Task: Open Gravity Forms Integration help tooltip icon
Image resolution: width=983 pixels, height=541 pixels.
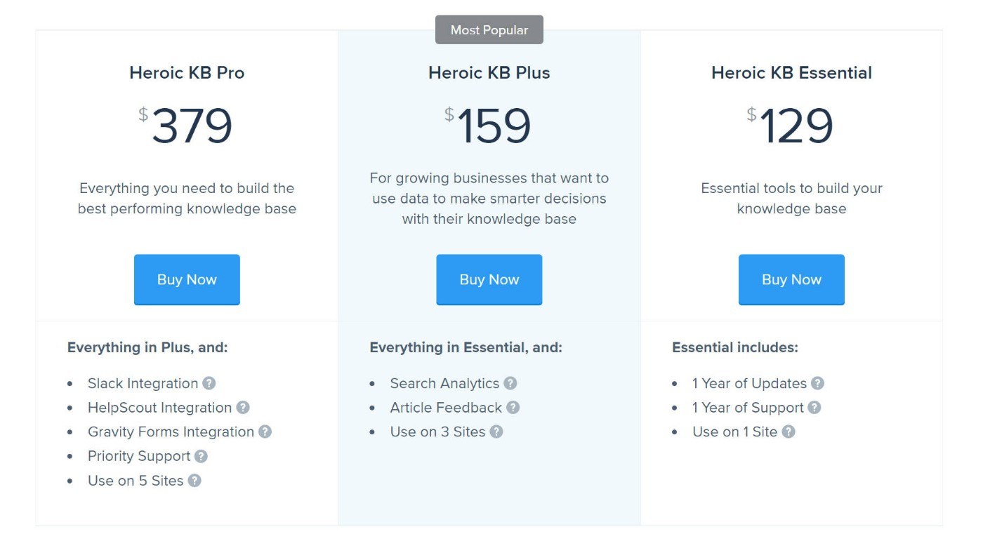Action: point(265,432)
